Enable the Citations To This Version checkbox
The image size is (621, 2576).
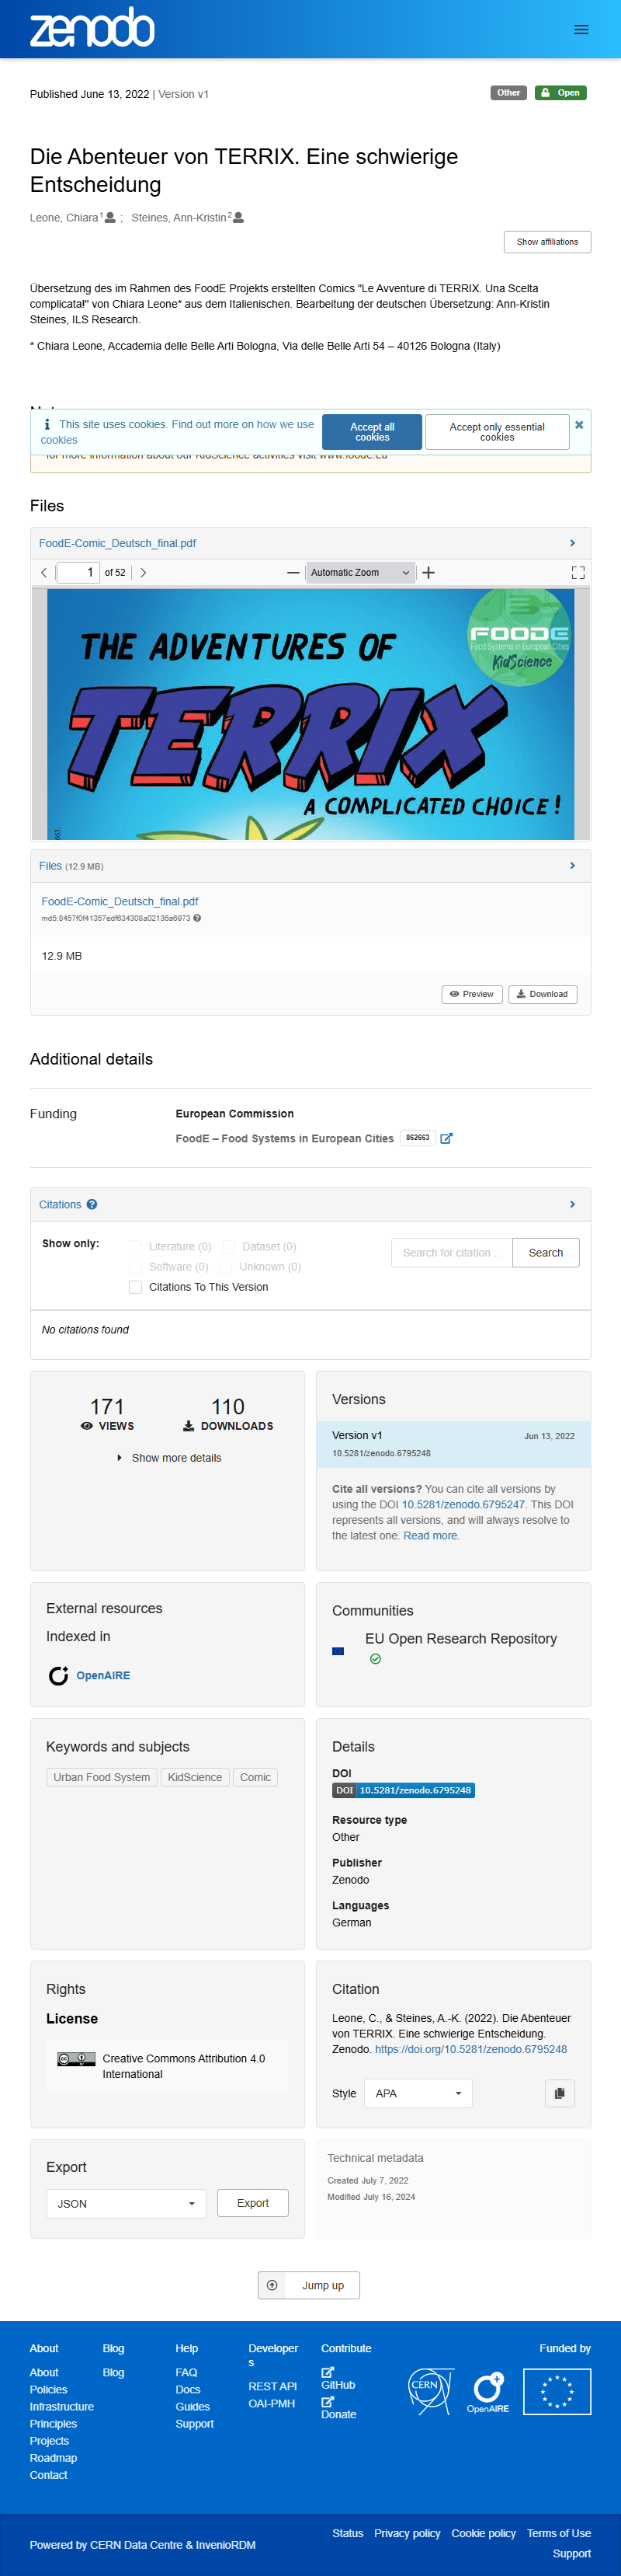point(136,1287)
